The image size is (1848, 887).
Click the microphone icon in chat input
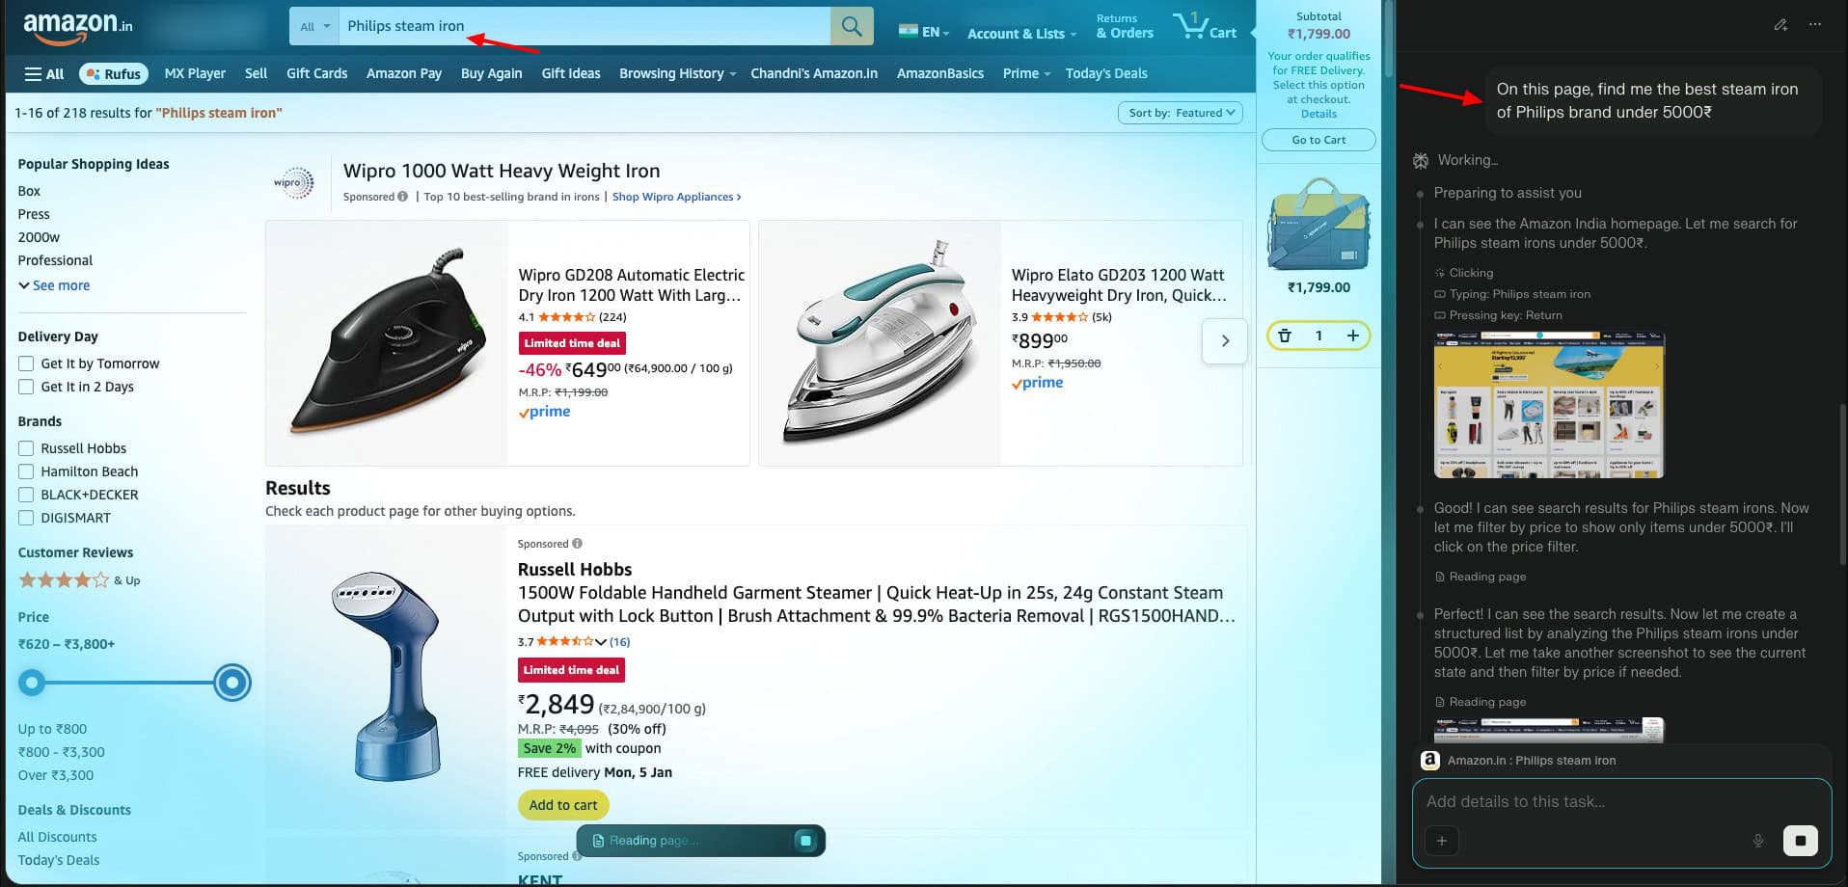point(1757,840)
